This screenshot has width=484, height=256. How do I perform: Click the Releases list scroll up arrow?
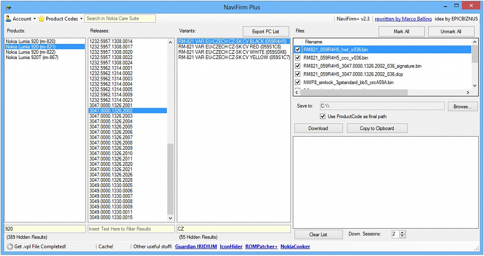[170, 42]
